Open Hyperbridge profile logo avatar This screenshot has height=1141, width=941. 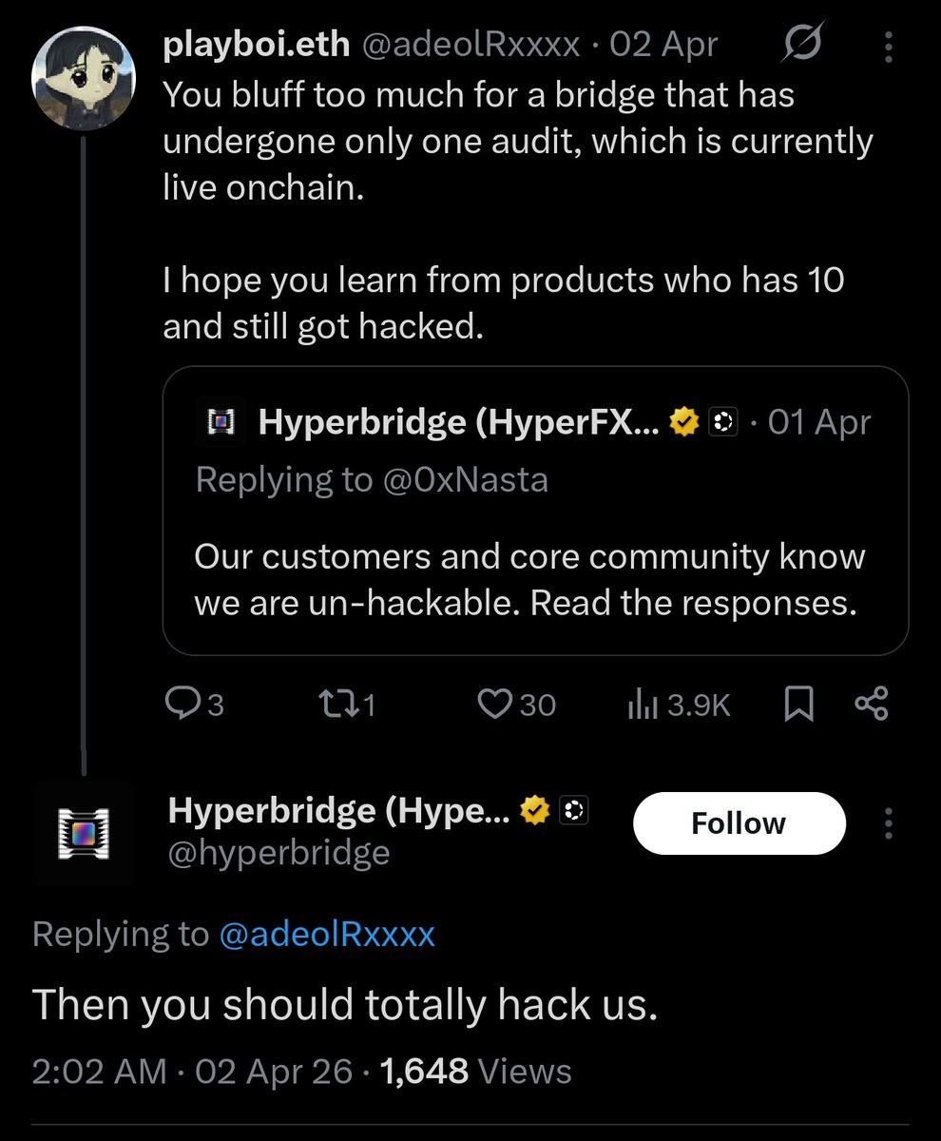(x=82, y=834)
